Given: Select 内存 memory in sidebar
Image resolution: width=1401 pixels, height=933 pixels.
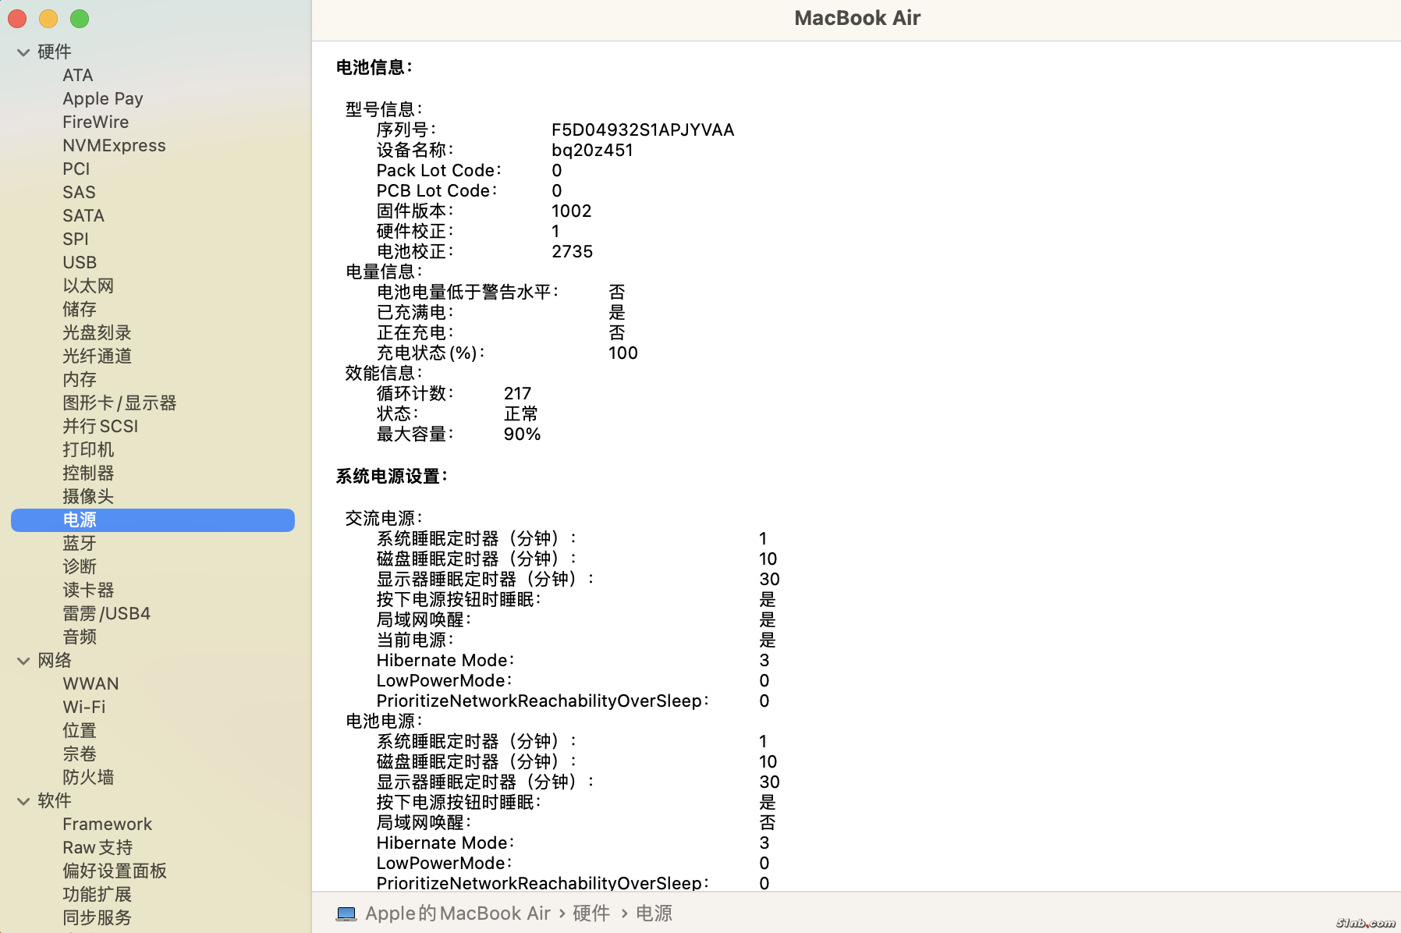Looking at the screenshot, I should (80, 380).
